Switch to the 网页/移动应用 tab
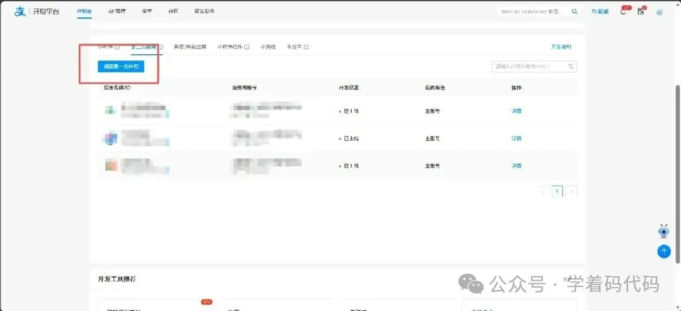The image size is (681, 311). point(190,47)
